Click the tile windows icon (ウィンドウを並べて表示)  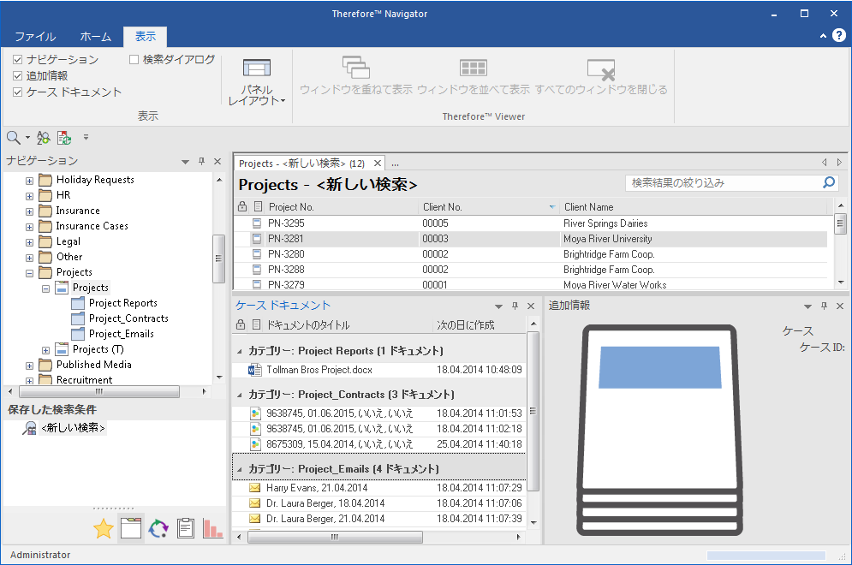474,68
